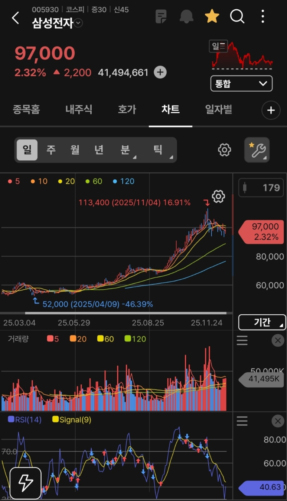Image resolution: width=287 pixels, height=501 pixels.
Task: Open the starred wrench tools button
Action: point(257,150)
